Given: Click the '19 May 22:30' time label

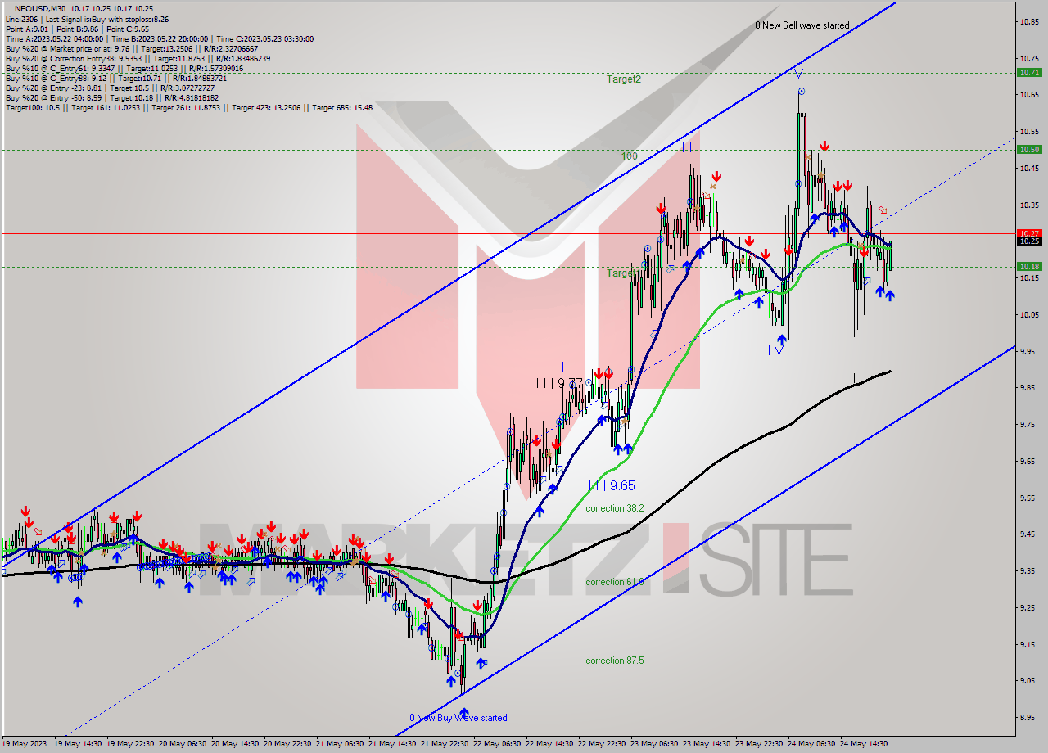Looking at the screenshot, I should [131, 744].
